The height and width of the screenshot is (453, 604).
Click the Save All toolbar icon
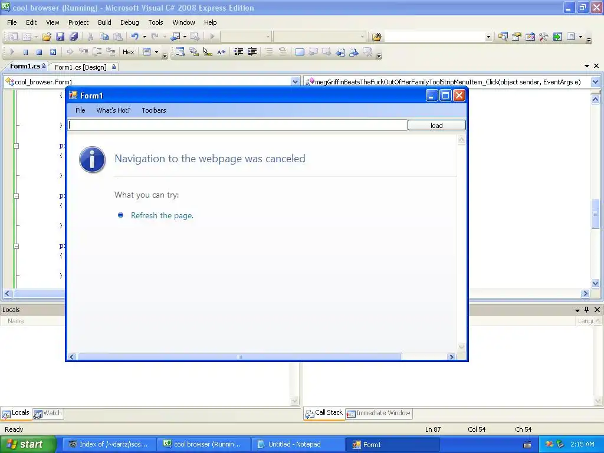tap(74, 37)
